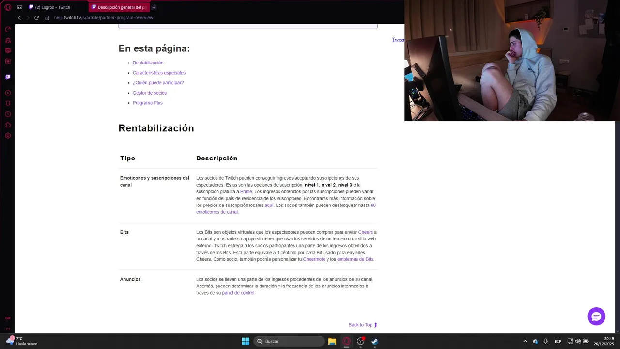This screenshot has height=349, width=620.
Task: Click the 'Anuncios' row label
Action: coord(130,279)
